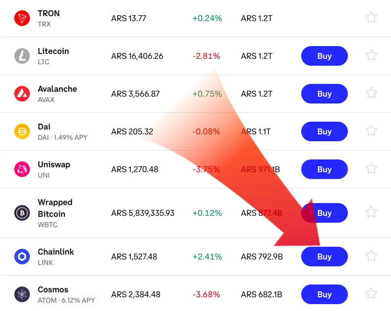Hit the Buy button for Cosmos

(x=324, y=294)
